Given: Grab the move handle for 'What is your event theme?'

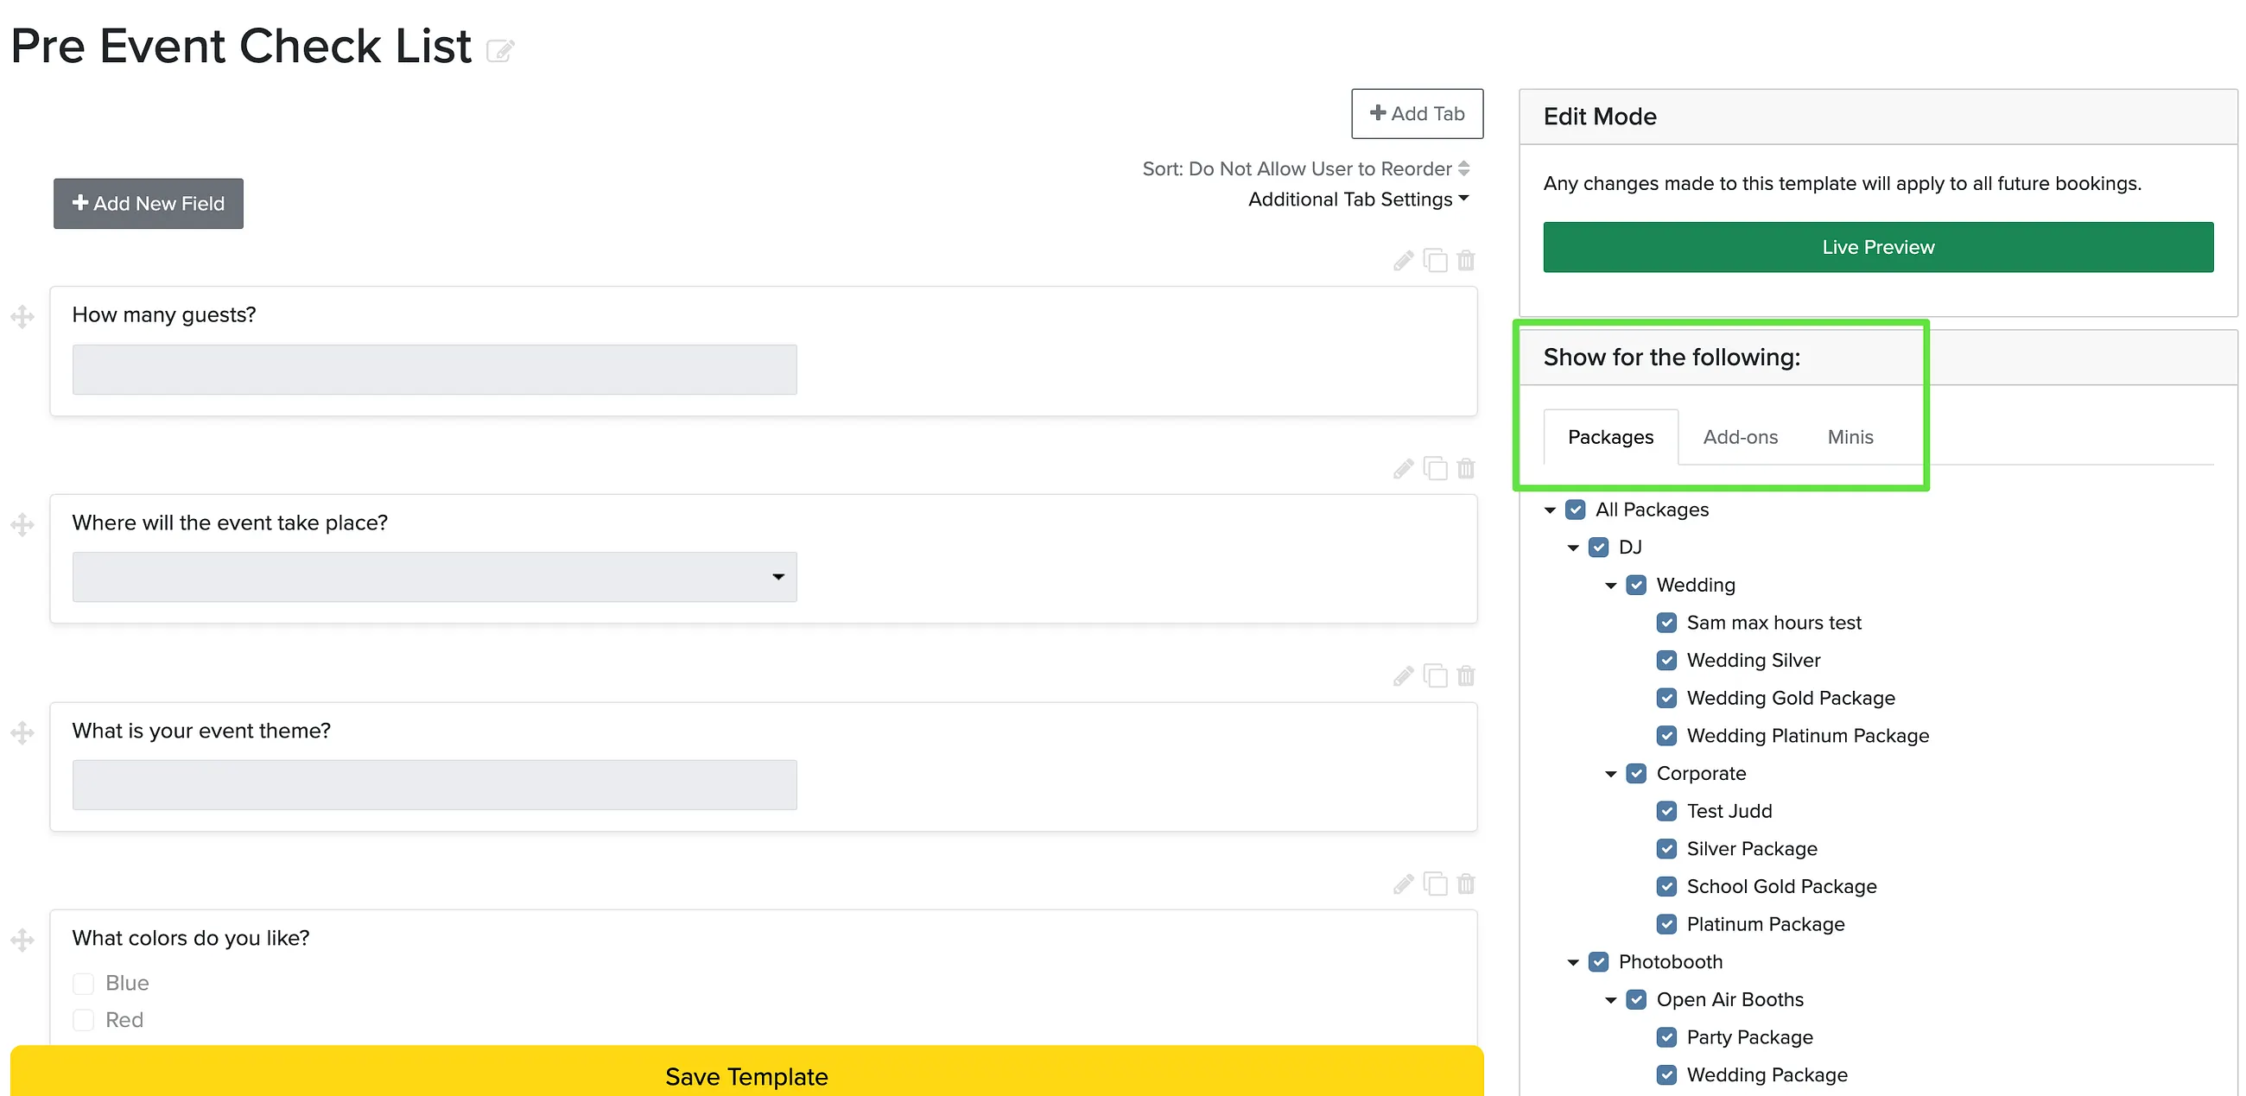Looking at the screenshot, I should 22,732.
